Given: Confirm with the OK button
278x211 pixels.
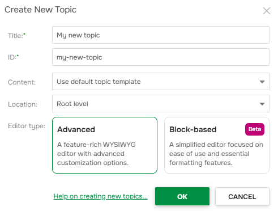Looking at the screenshot, I should [182, 196].
